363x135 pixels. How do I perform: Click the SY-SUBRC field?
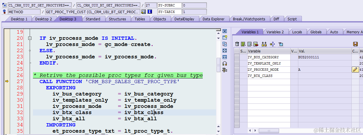169,5
